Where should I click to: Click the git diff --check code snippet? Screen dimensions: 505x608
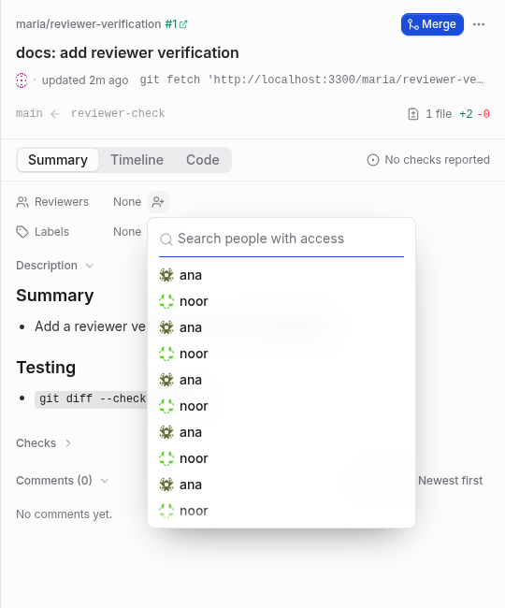[x=93, y=398]
